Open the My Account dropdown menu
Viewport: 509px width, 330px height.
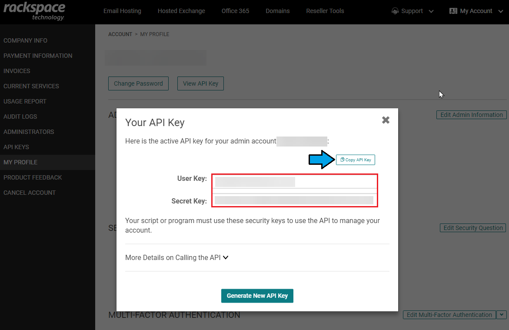(x=476, y=11)
